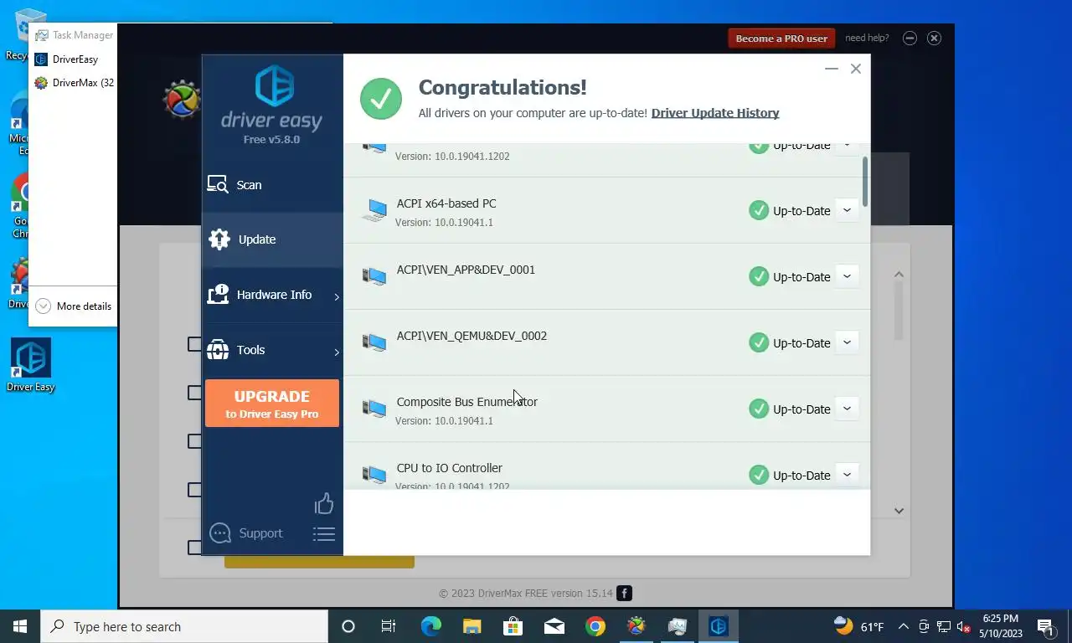Open the Scan section in Driver Easy
Screen dimensions: 1072x643
(x=272, y=185)
